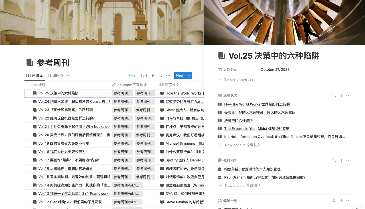365x209 pixels.
Task: Edit the October 27, 2023 date field
Action: [275, 69]
